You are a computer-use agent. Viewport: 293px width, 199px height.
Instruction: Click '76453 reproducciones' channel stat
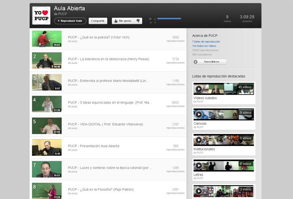tap(205, 50)
